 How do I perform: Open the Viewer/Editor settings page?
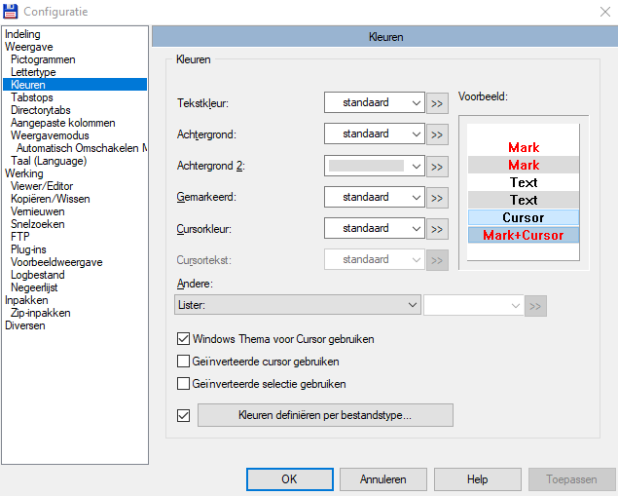[x=42, y=186]
